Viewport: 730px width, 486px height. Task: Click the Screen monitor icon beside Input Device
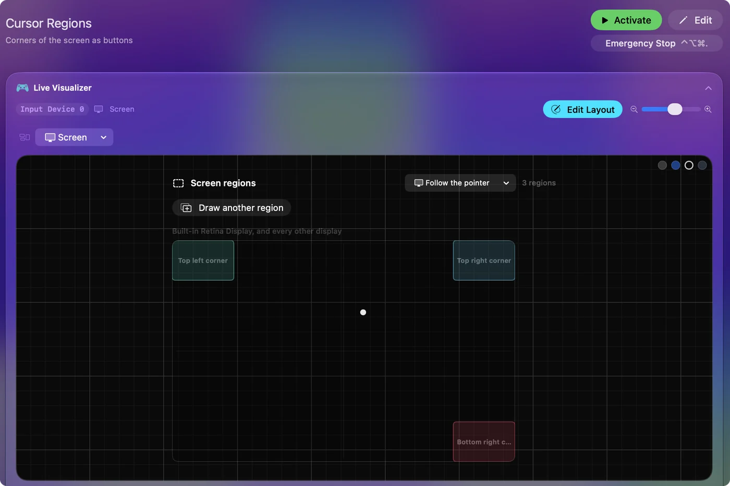pos(99,109)
